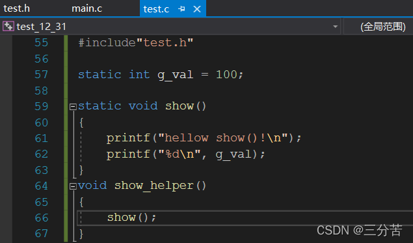
Task: Click the "hellow show()!\n" string
Action: pyautogui.click(x=223, y=137)
